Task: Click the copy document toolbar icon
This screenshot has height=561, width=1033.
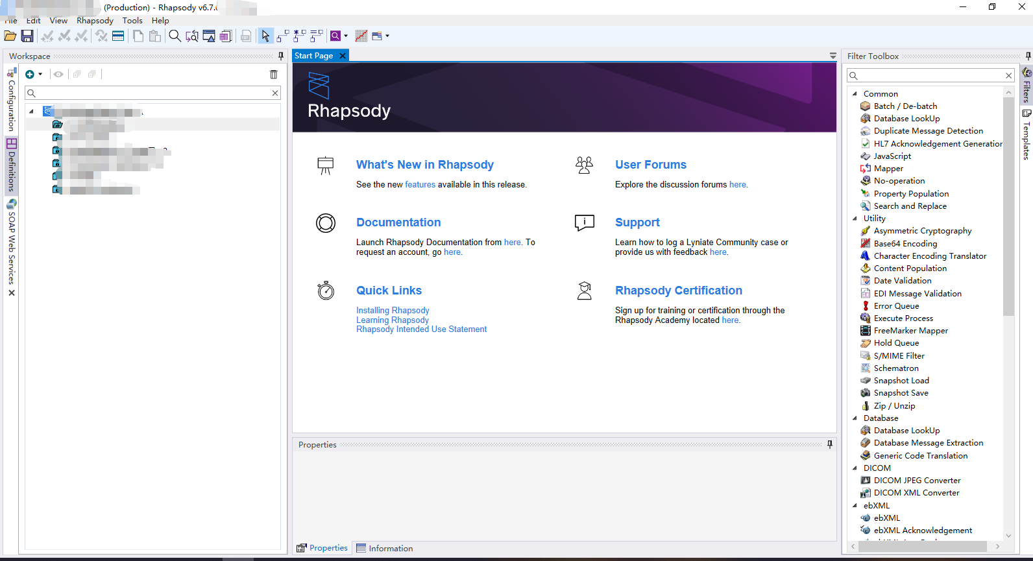Action: [x=138, y=36]
